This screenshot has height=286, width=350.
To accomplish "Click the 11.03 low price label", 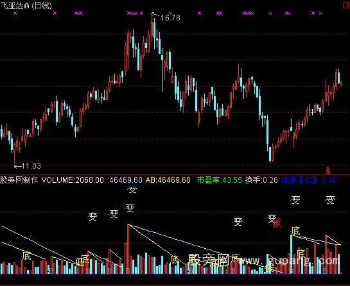I will click(31, 166).
